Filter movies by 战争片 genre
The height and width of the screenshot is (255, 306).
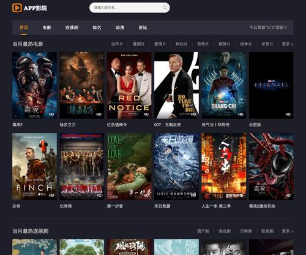[246, 44]
